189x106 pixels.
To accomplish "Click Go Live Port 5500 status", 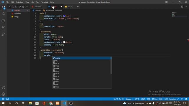I will (157, 99).
